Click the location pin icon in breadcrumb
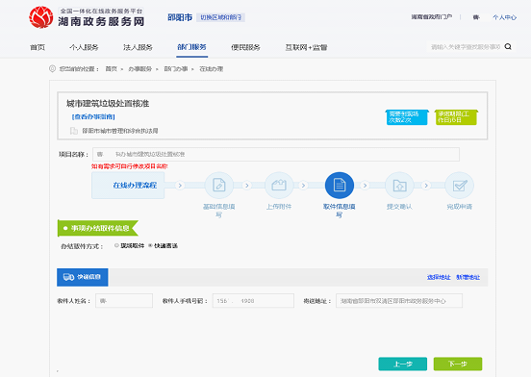The image size is (531, 377). 52,68
